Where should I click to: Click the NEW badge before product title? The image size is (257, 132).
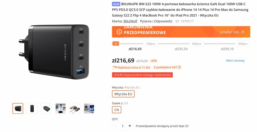tap(116, 4)
